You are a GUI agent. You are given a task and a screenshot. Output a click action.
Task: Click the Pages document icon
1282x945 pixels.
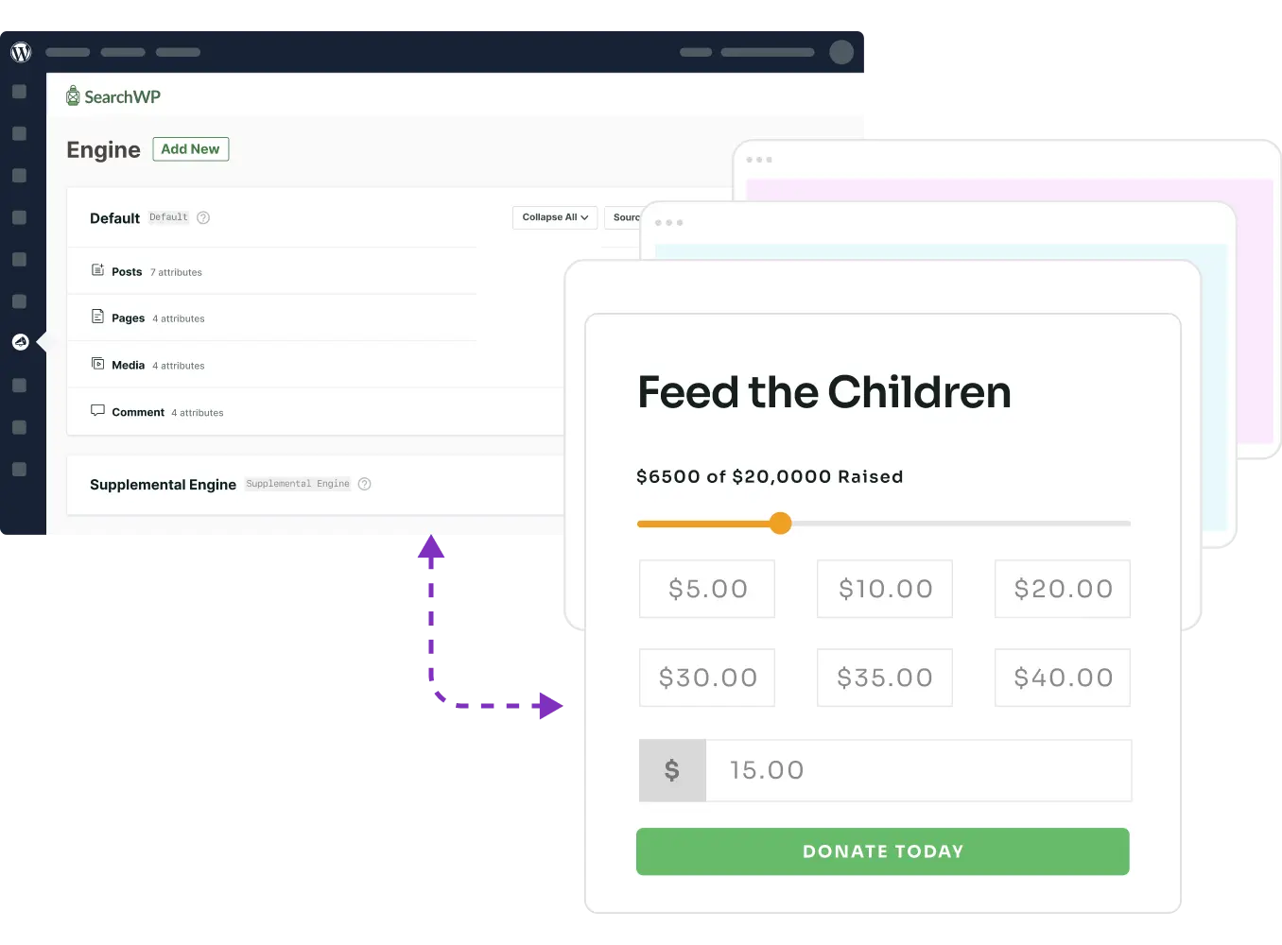(x=98, y=318)
